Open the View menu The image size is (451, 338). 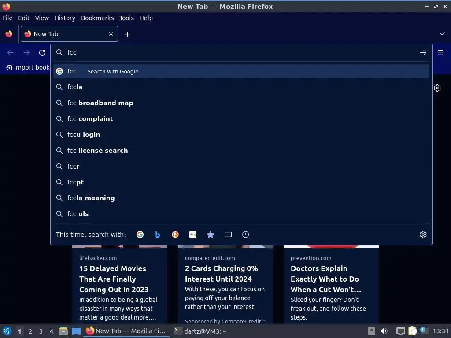pyautogui.click(x=42, y=18)
